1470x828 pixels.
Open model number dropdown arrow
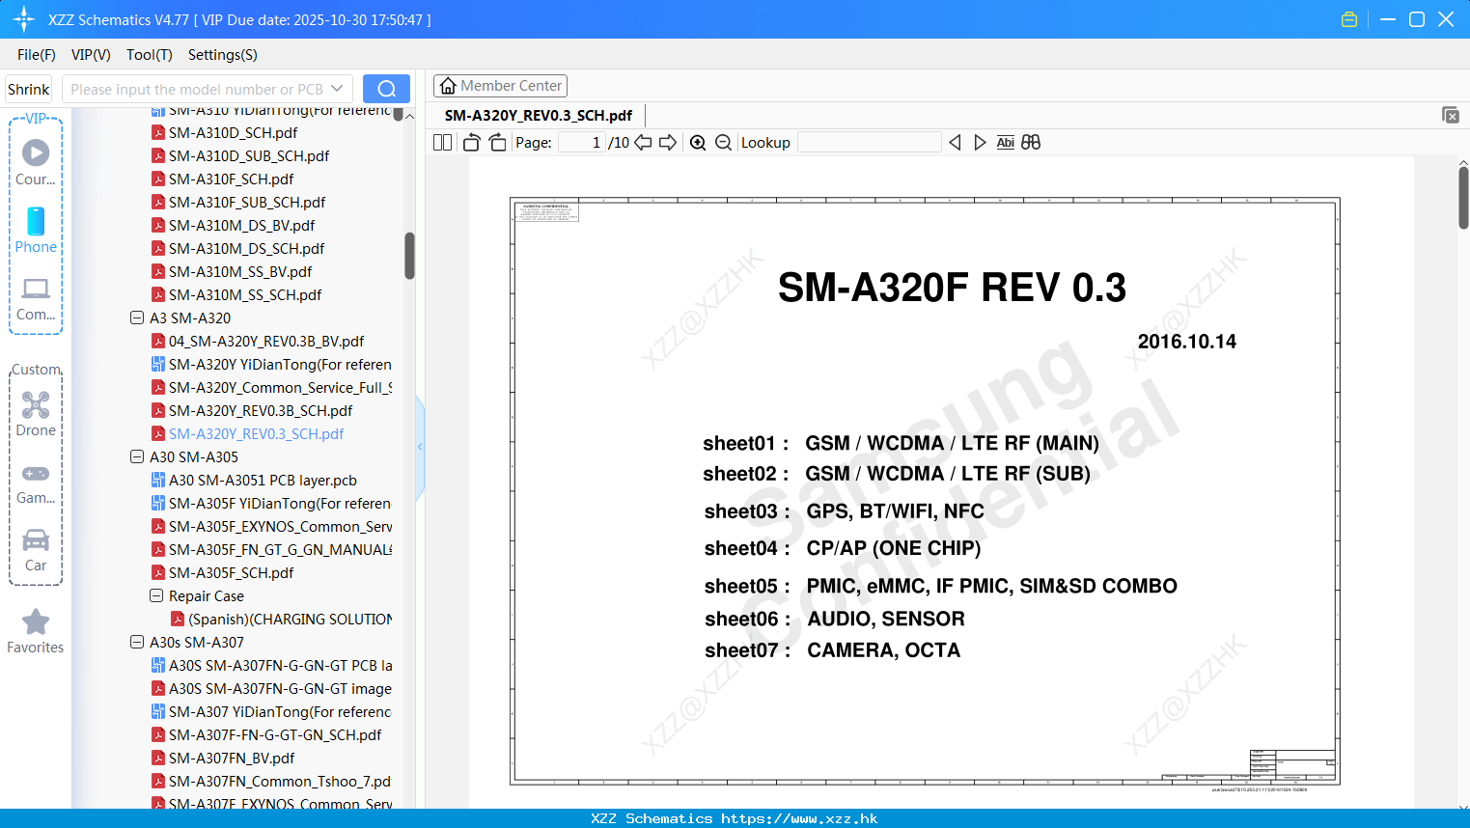coord(337,89)
